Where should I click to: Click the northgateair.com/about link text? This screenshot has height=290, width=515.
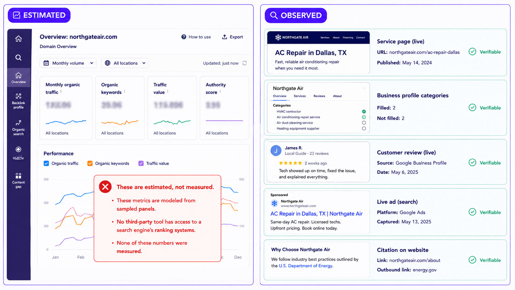click(415, 260)
